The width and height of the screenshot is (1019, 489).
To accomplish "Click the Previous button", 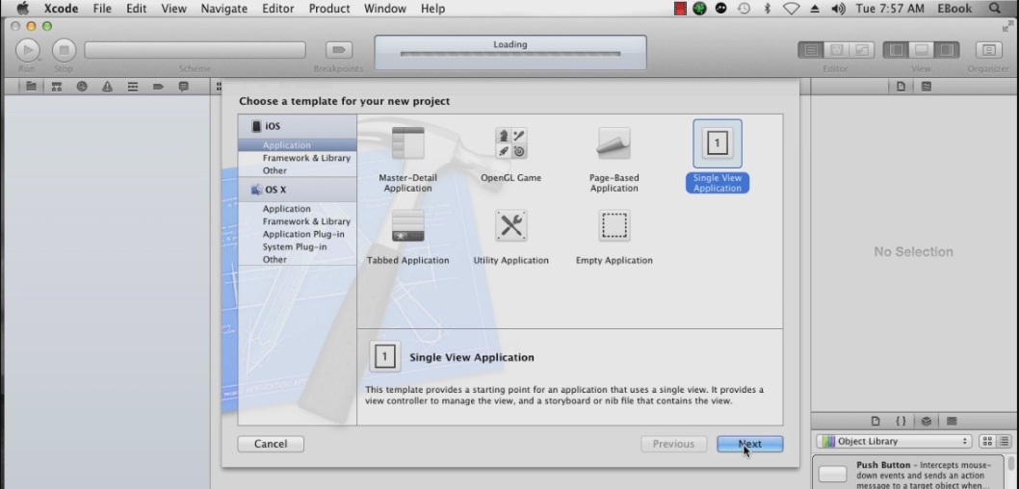I will point(673,444).
